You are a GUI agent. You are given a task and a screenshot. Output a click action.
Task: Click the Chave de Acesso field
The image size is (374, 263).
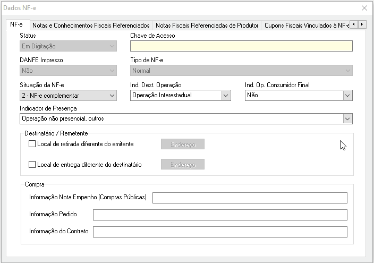pos(241,46)
